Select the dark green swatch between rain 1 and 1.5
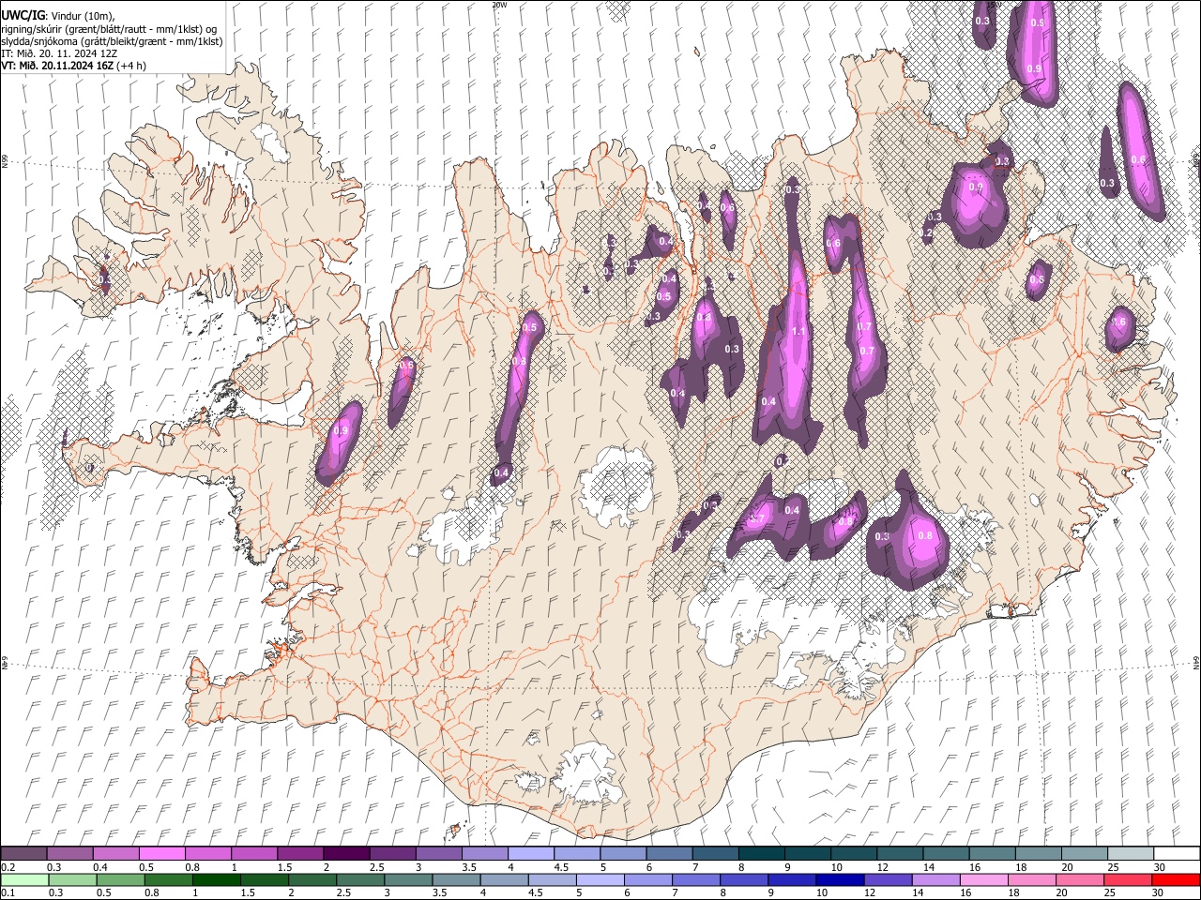This screenshot has height=900, width=1201. [217, 880]
